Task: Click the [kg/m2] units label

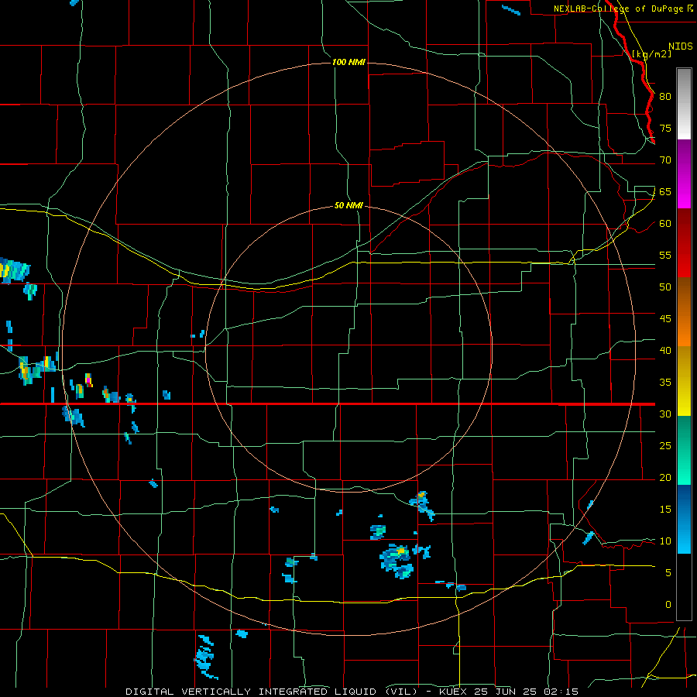Action: 652,54
